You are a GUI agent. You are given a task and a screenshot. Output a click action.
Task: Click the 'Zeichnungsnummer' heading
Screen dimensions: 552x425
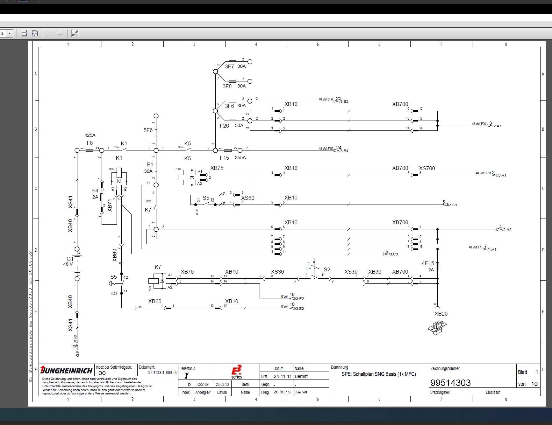445,369
